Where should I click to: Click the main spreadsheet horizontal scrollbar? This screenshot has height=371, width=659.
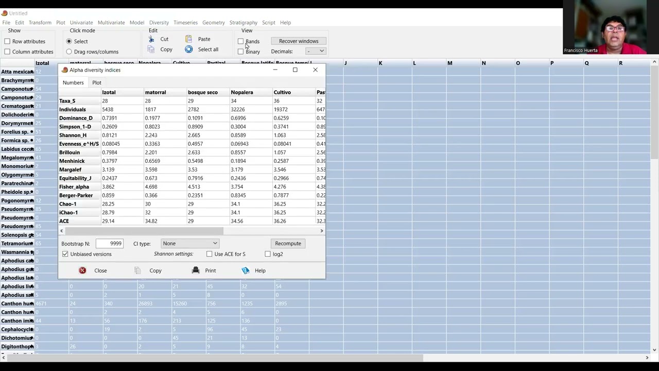click(214, 358)
